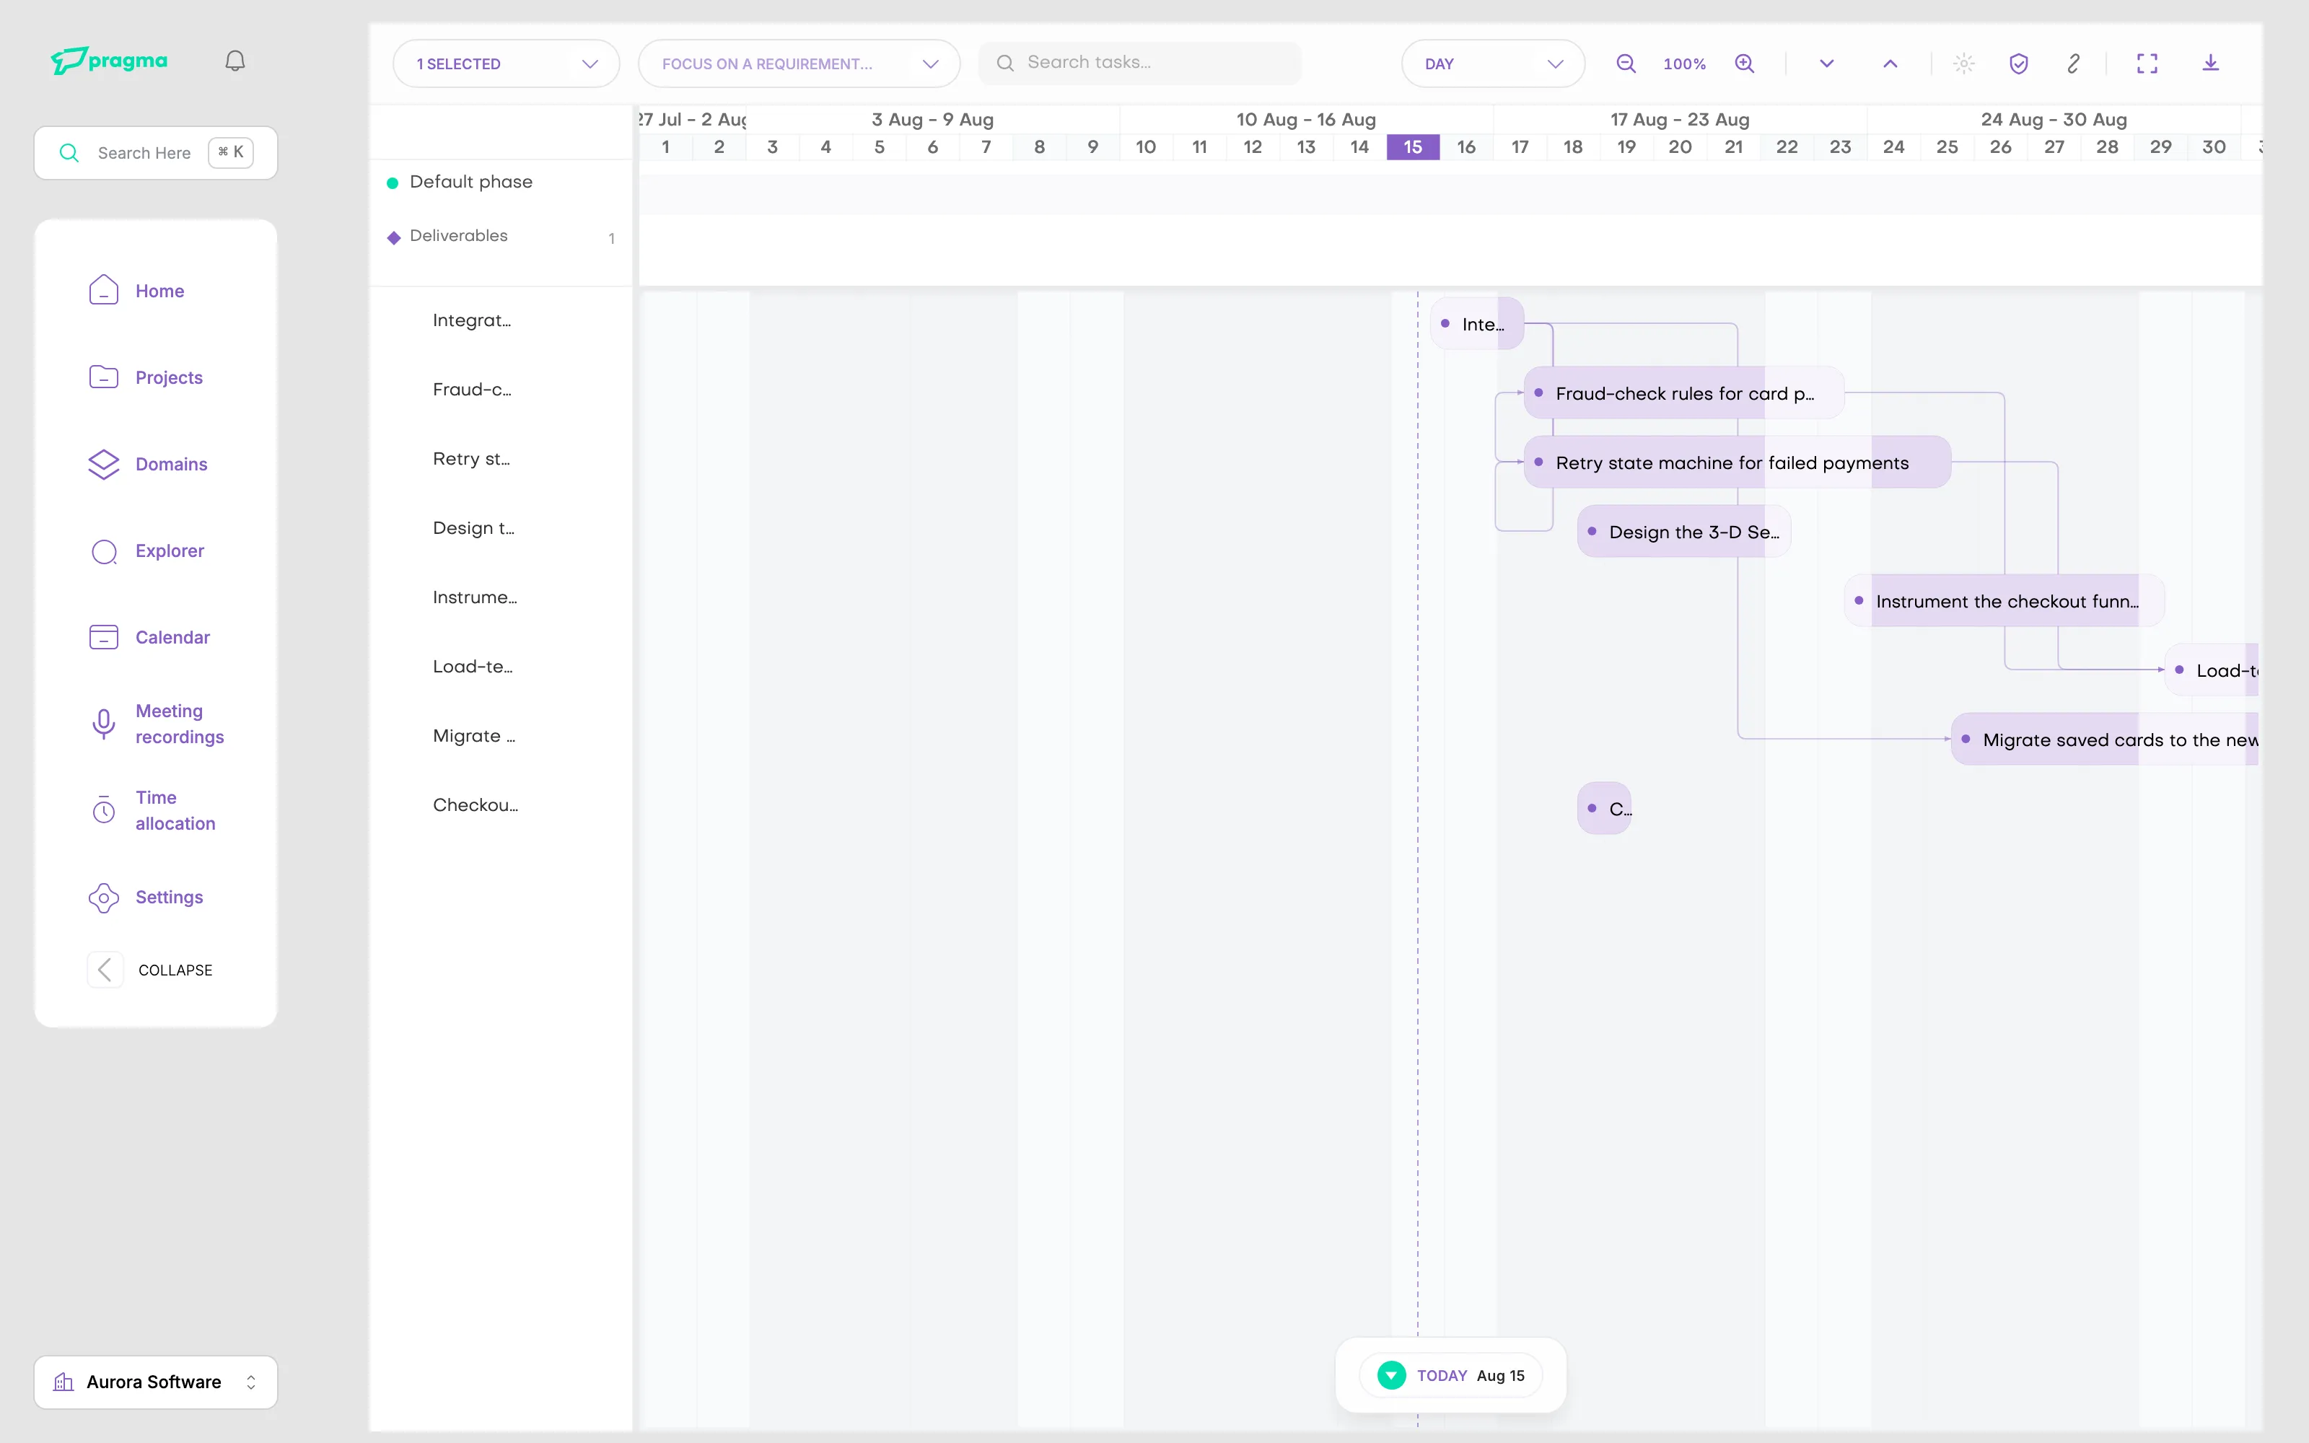Click Design the 3-D Se… task bar
Image resolution: width=2309 pixels, height=1443 pixels.
(x=1684, y=532)
